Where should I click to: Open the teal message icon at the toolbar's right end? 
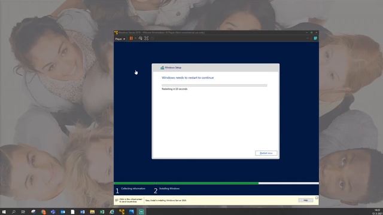[x=315, y=38]
